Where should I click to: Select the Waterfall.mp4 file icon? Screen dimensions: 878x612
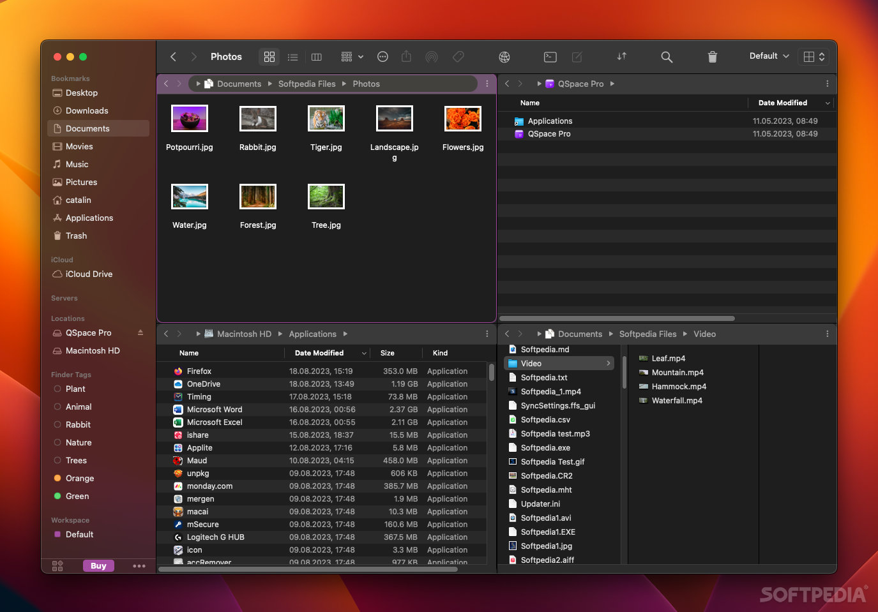click(x=644, y=400)
